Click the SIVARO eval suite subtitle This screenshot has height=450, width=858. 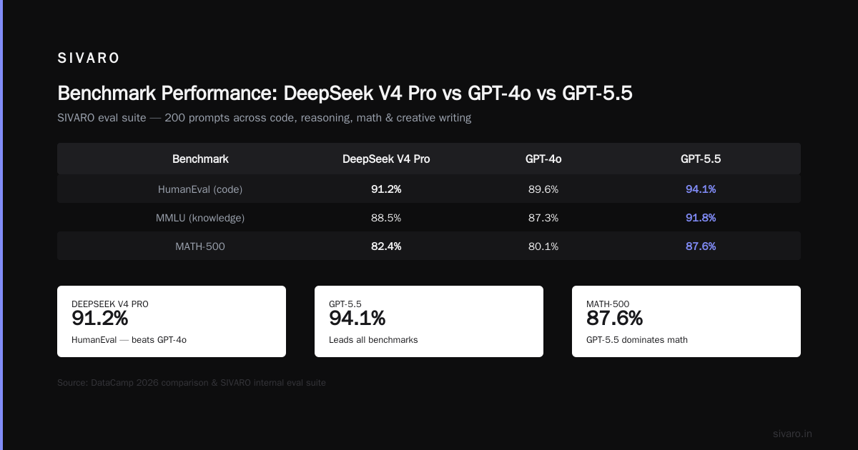click(x=264, y=118)
